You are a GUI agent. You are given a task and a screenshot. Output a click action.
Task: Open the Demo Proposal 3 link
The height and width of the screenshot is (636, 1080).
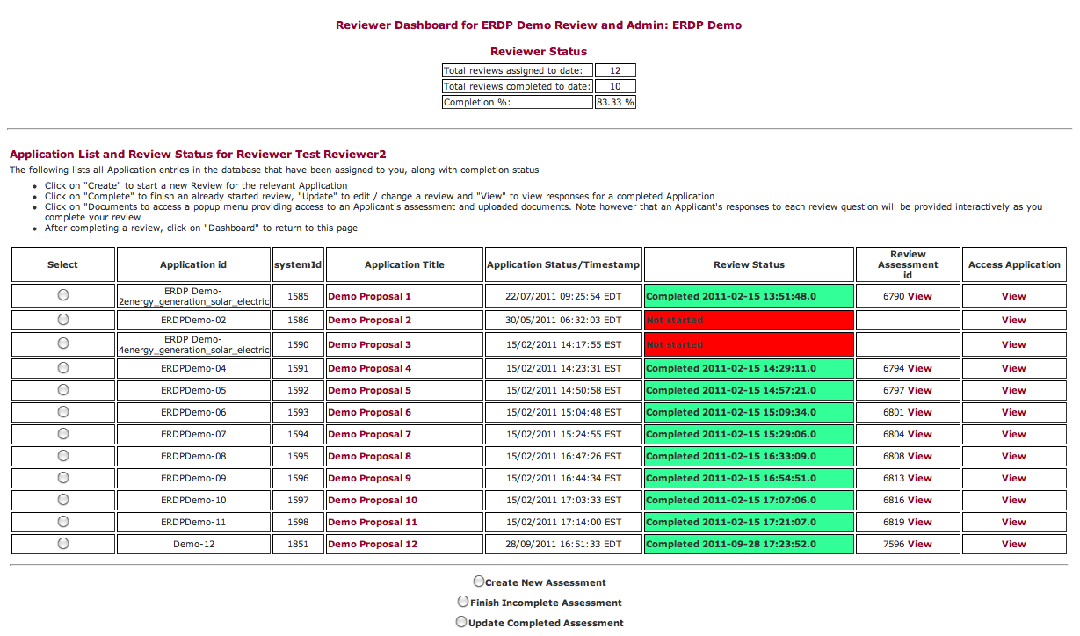click(369, 345)
